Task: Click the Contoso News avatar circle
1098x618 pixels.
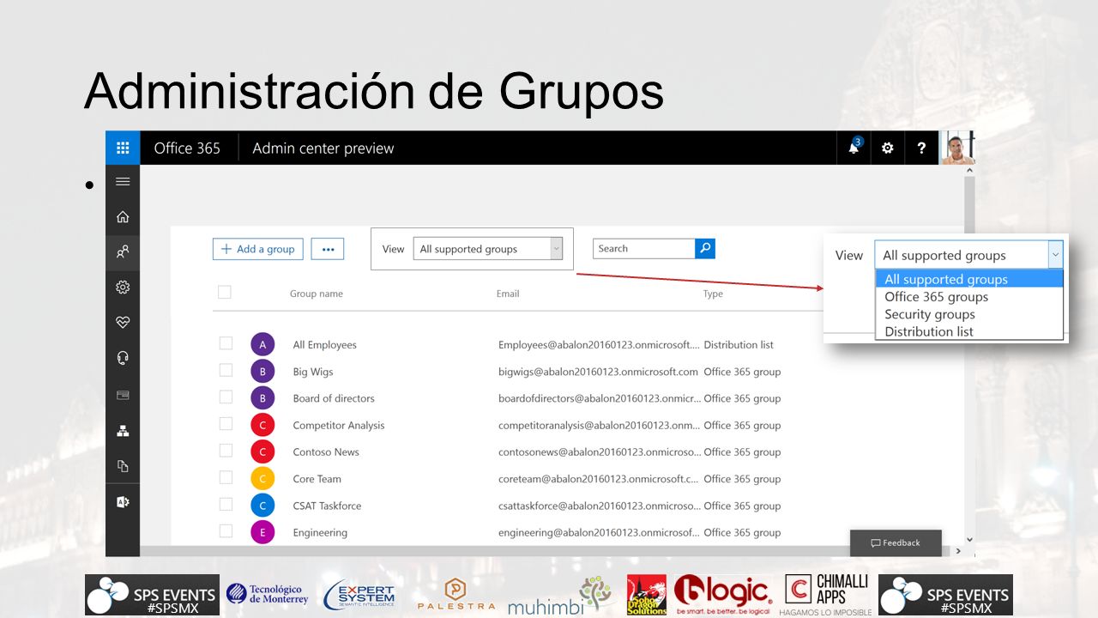Action: [262, 451]
